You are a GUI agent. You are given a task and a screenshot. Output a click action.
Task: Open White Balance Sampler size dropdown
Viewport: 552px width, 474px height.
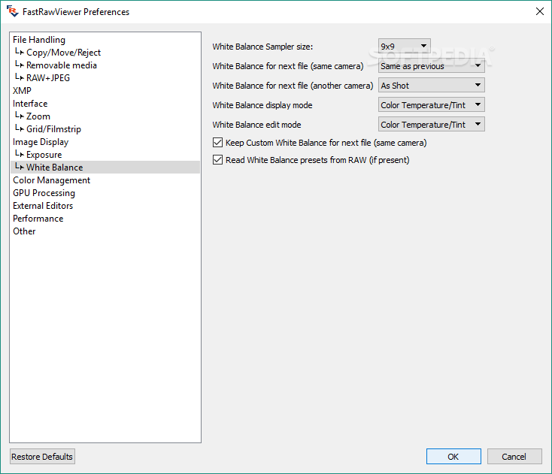click(x=404, y=46)
